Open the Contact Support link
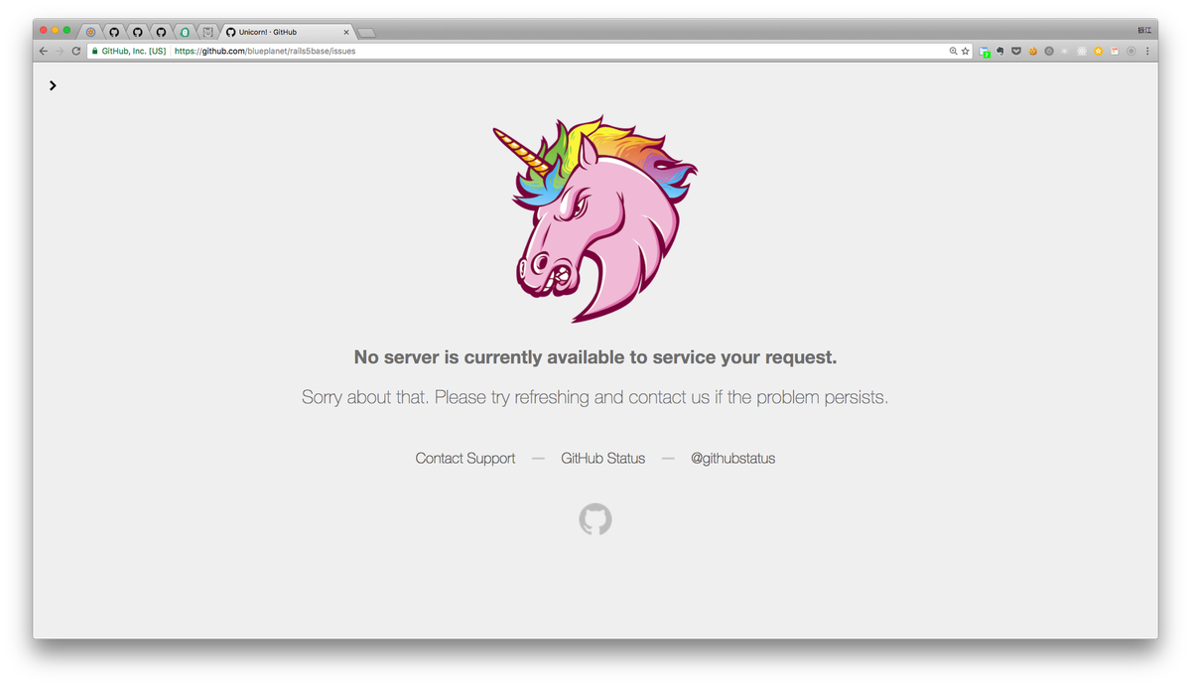 pos(465,459)
